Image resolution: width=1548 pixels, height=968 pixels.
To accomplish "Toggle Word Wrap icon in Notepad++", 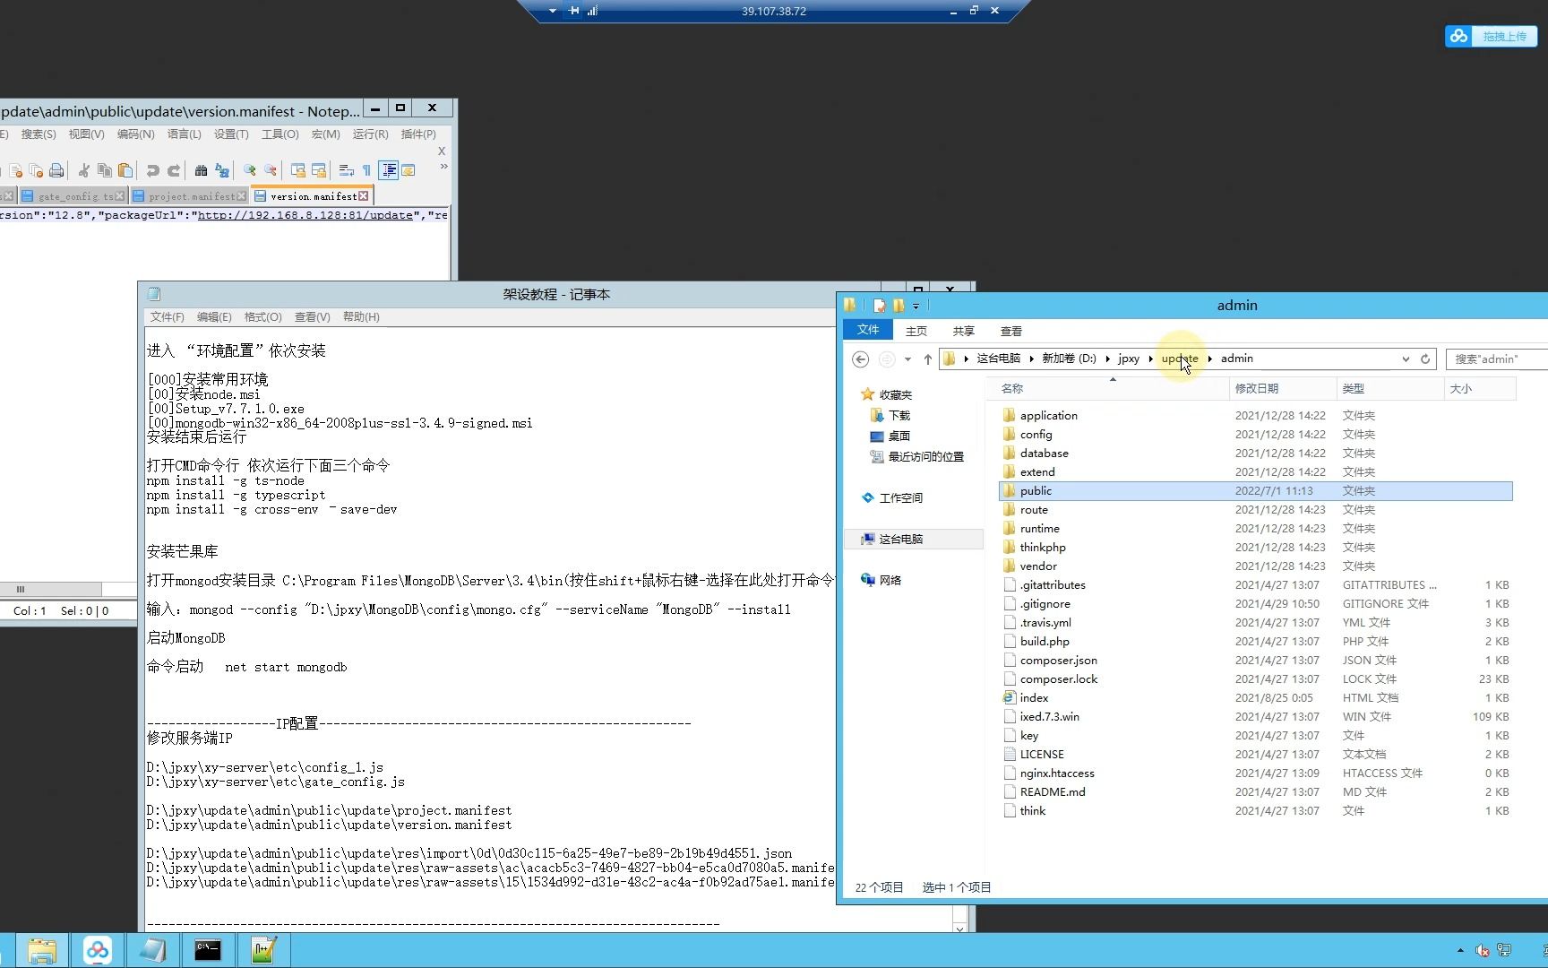I will pos(347,170).
